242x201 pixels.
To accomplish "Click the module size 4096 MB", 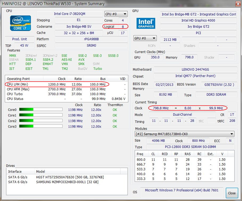I will [x=158, y=141].
